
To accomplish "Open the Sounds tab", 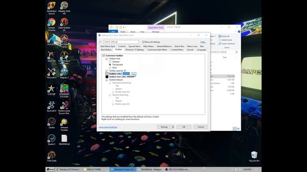I will (x=190, y=50).
